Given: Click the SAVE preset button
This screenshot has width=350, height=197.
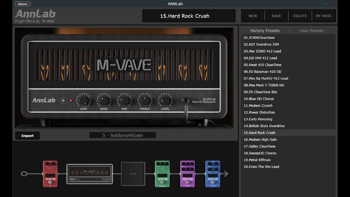Looking at the screenshot, I should (276, 16).
